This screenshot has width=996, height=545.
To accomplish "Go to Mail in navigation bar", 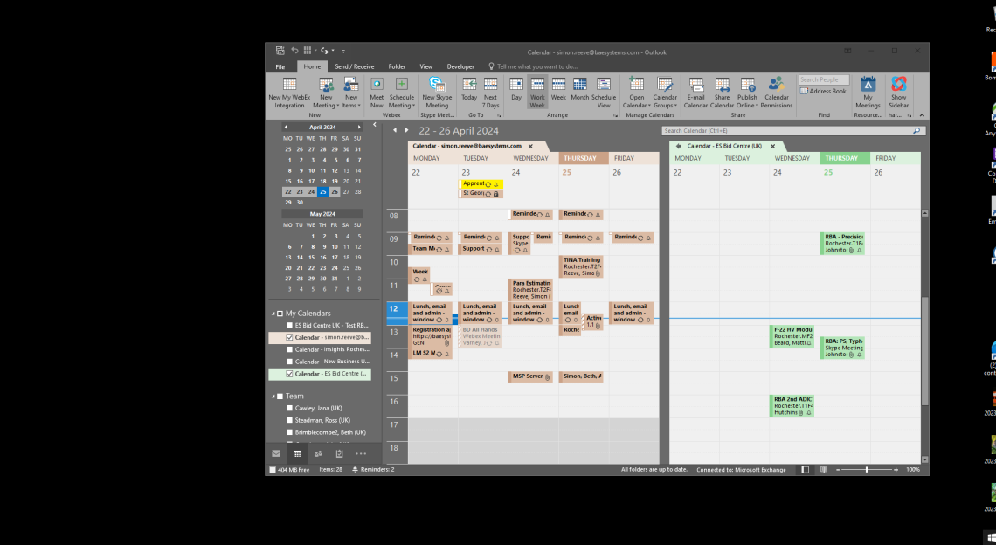I will (276, 453).
